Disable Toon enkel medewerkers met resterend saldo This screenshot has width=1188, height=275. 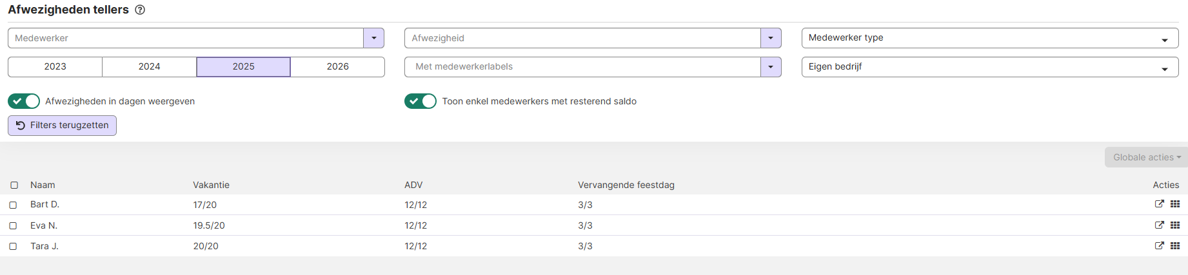tap(421, 101)
